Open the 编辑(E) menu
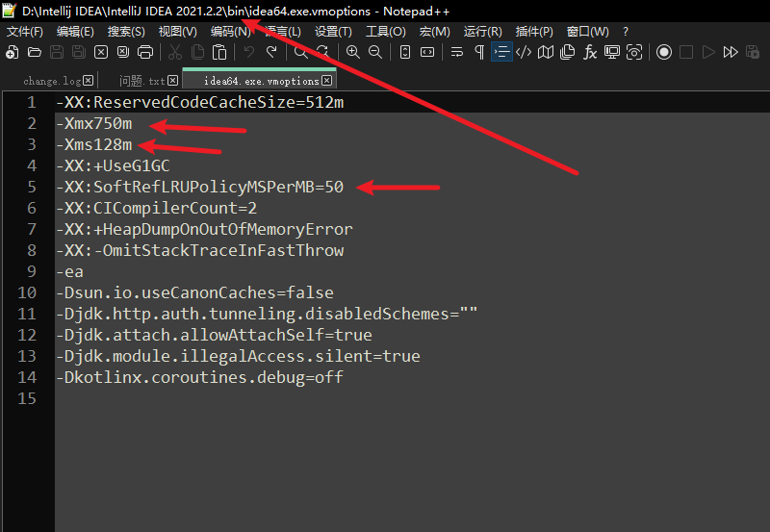This screenshot has width=770, height=532. [x=75, y=32]
